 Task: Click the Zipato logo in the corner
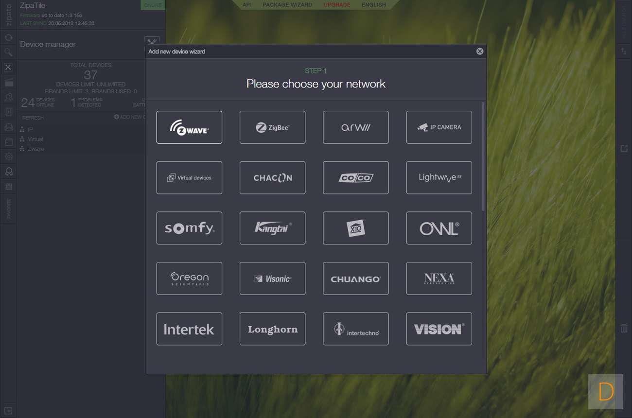8,15
